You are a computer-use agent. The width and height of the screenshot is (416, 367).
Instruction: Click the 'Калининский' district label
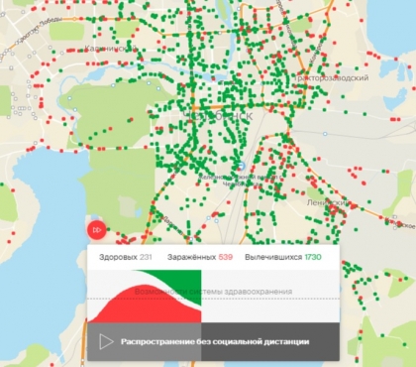(x=111, y=49)
